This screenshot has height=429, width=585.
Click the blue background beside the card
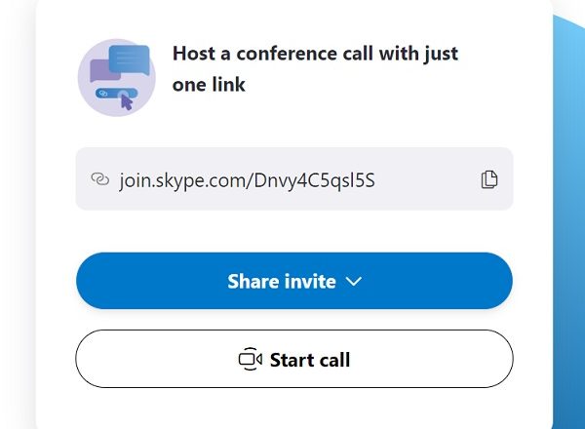(568, 244)
